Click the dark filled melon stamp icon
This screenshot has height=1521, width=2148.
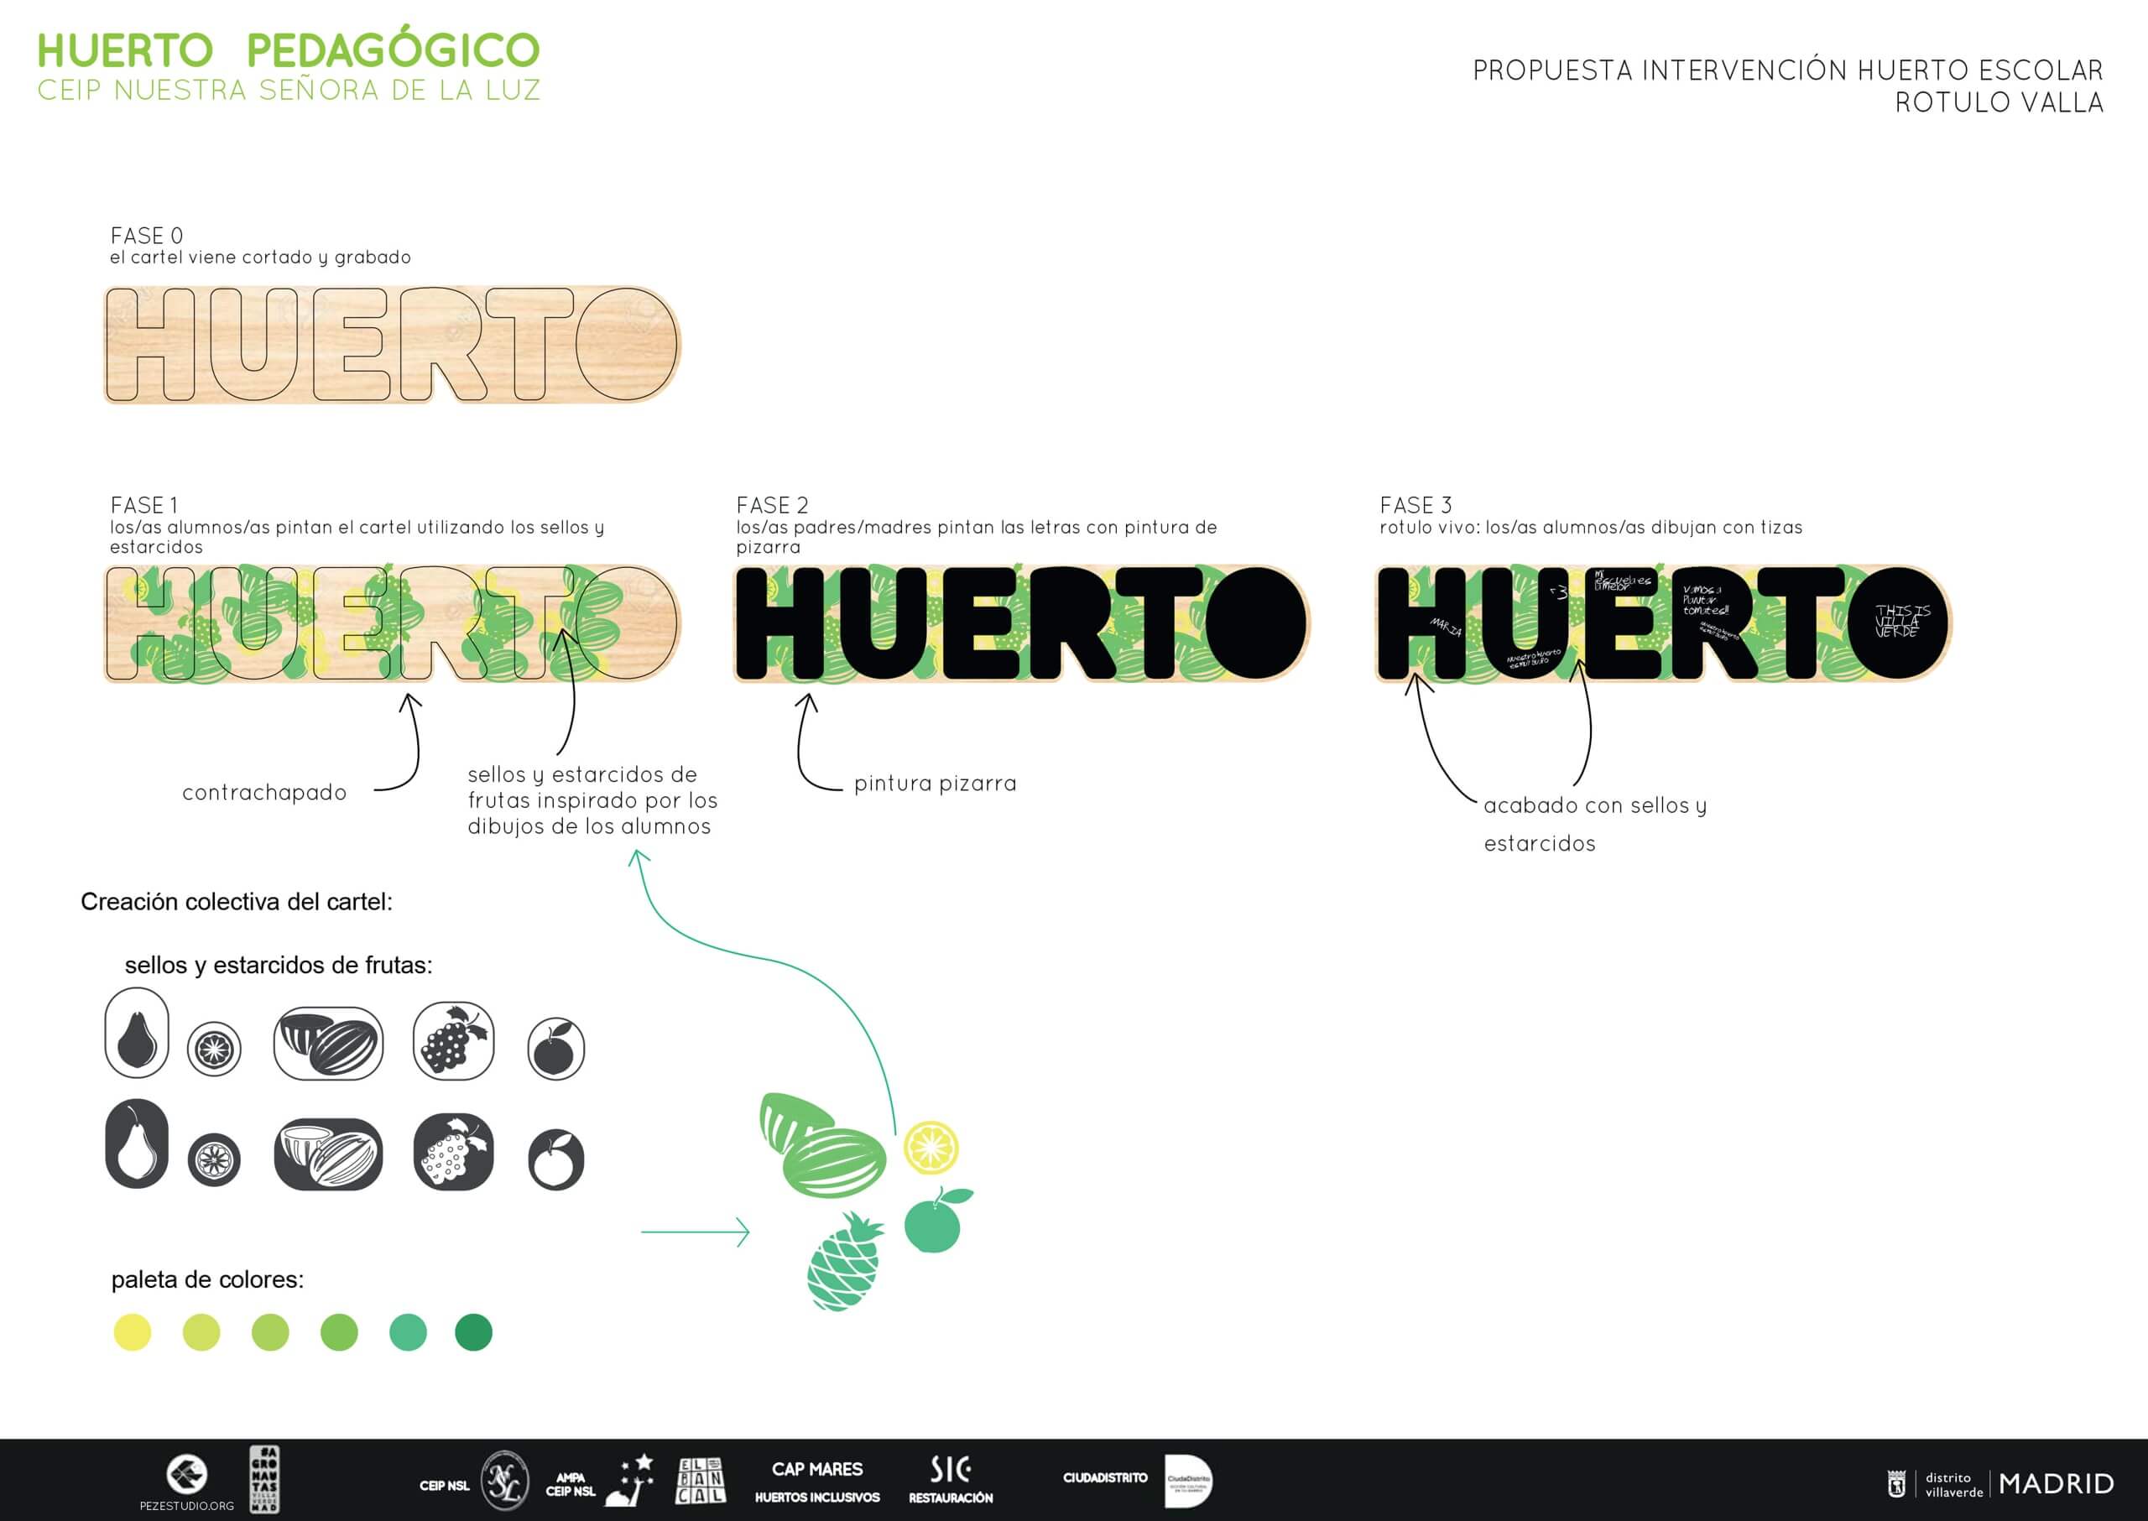pyautogui.click(x=328, y=1154)
